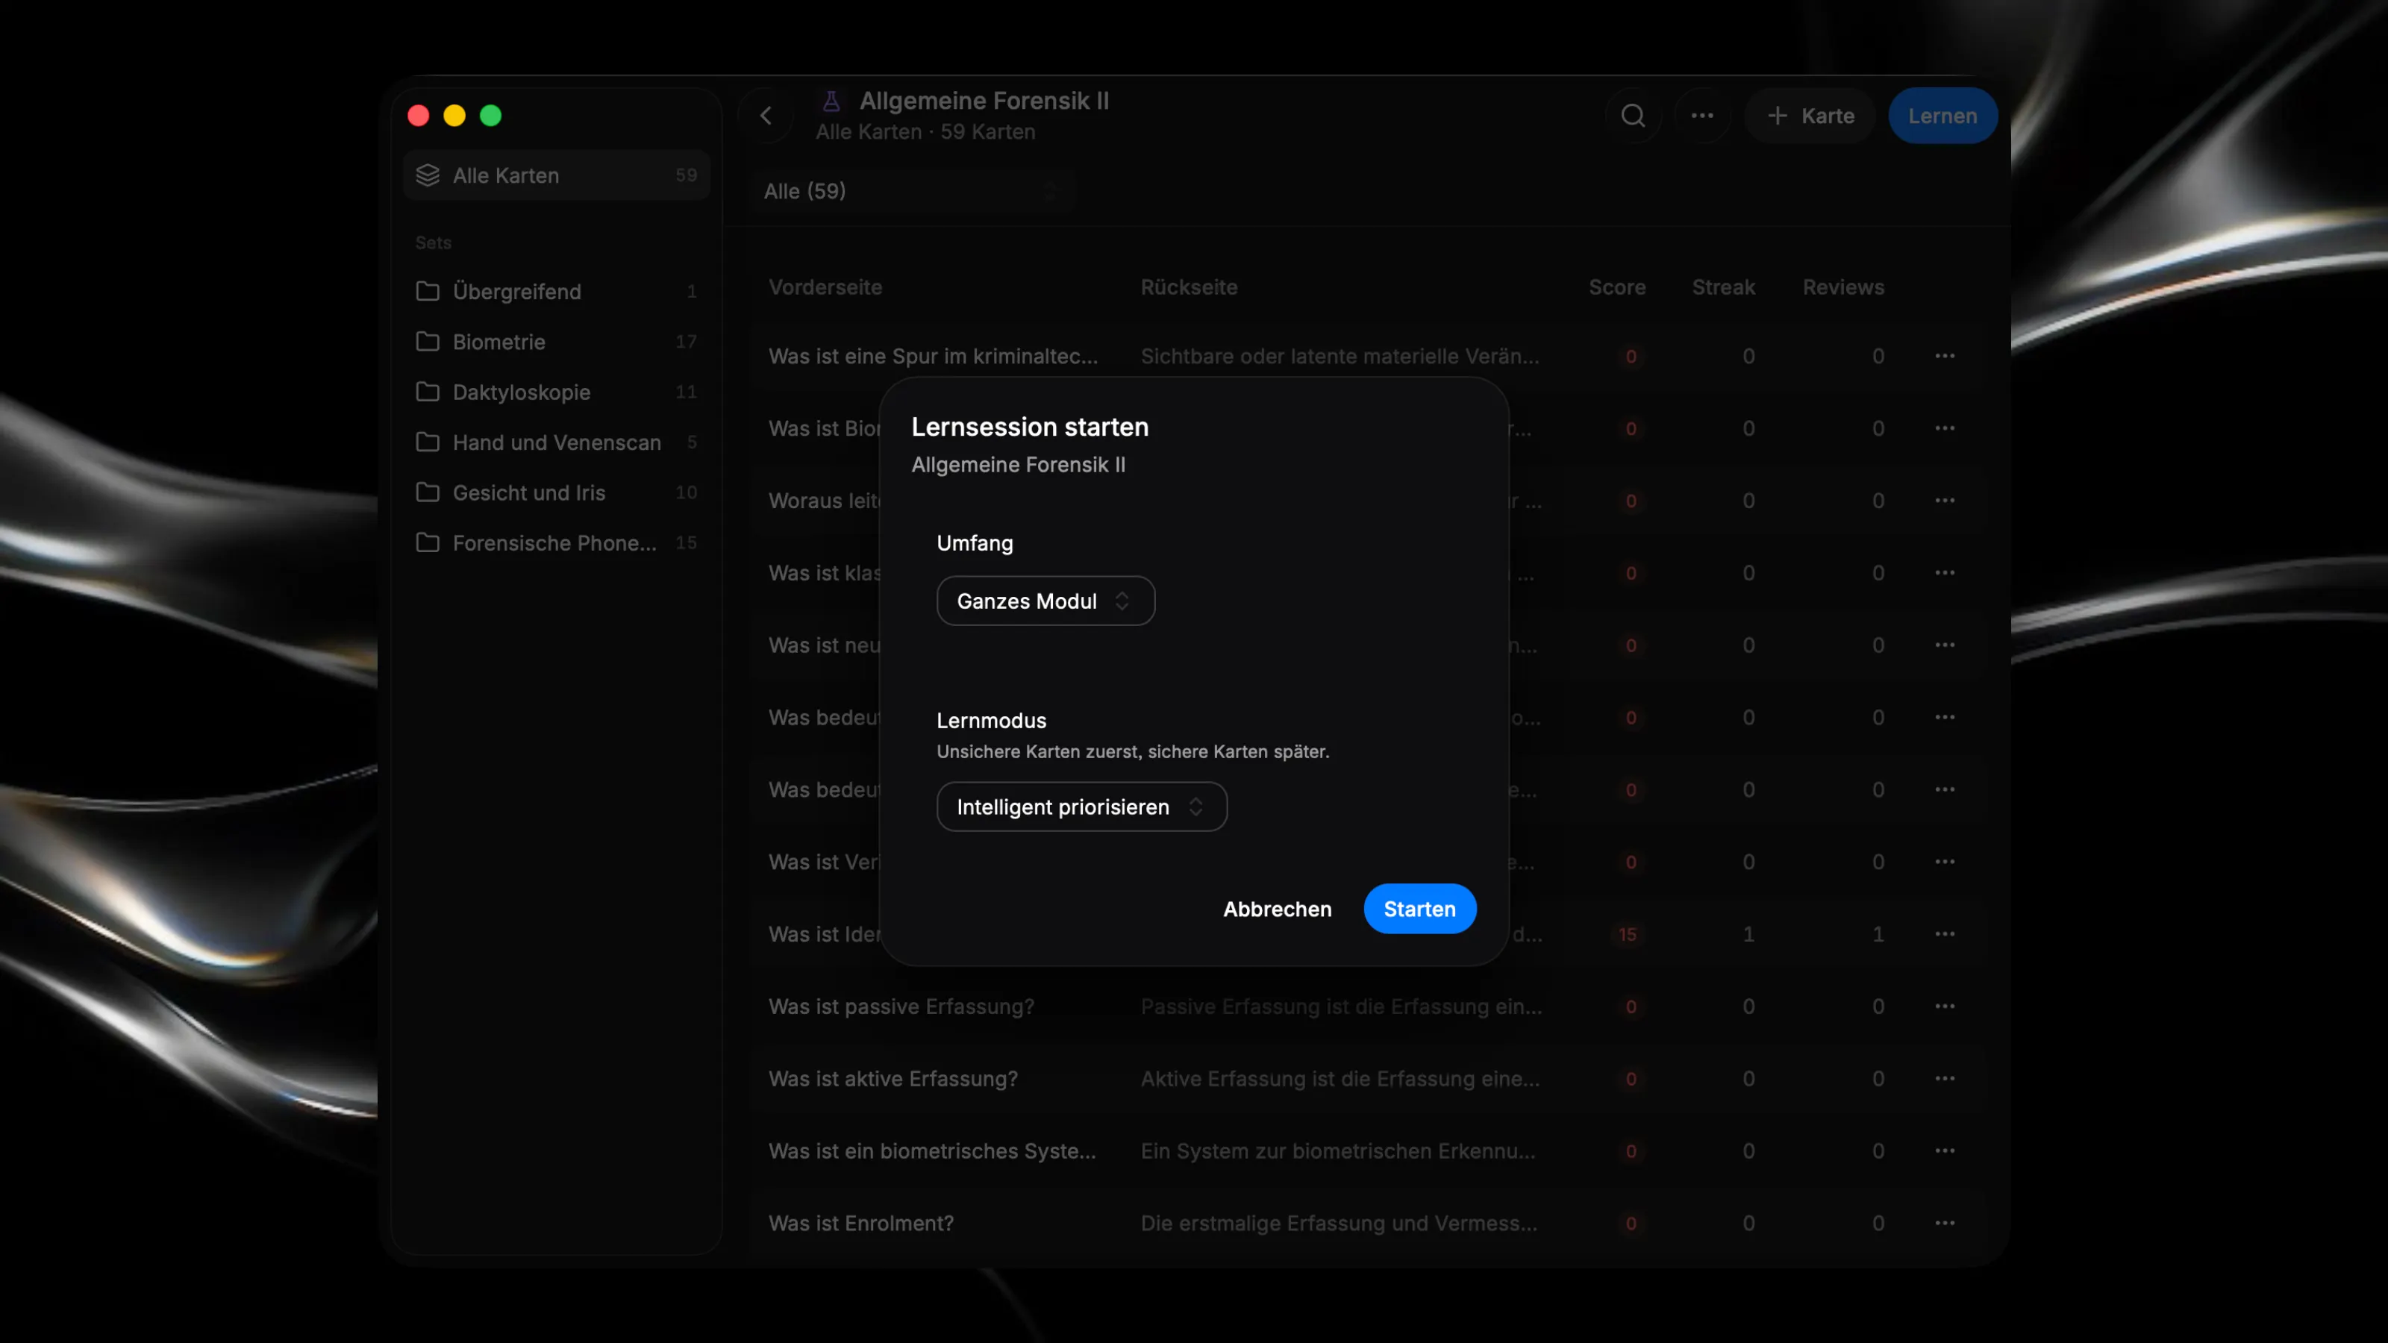Click the Starten button in the dialog
The height and width of the screenshot is (1343, 2388).
[1419, 908]
